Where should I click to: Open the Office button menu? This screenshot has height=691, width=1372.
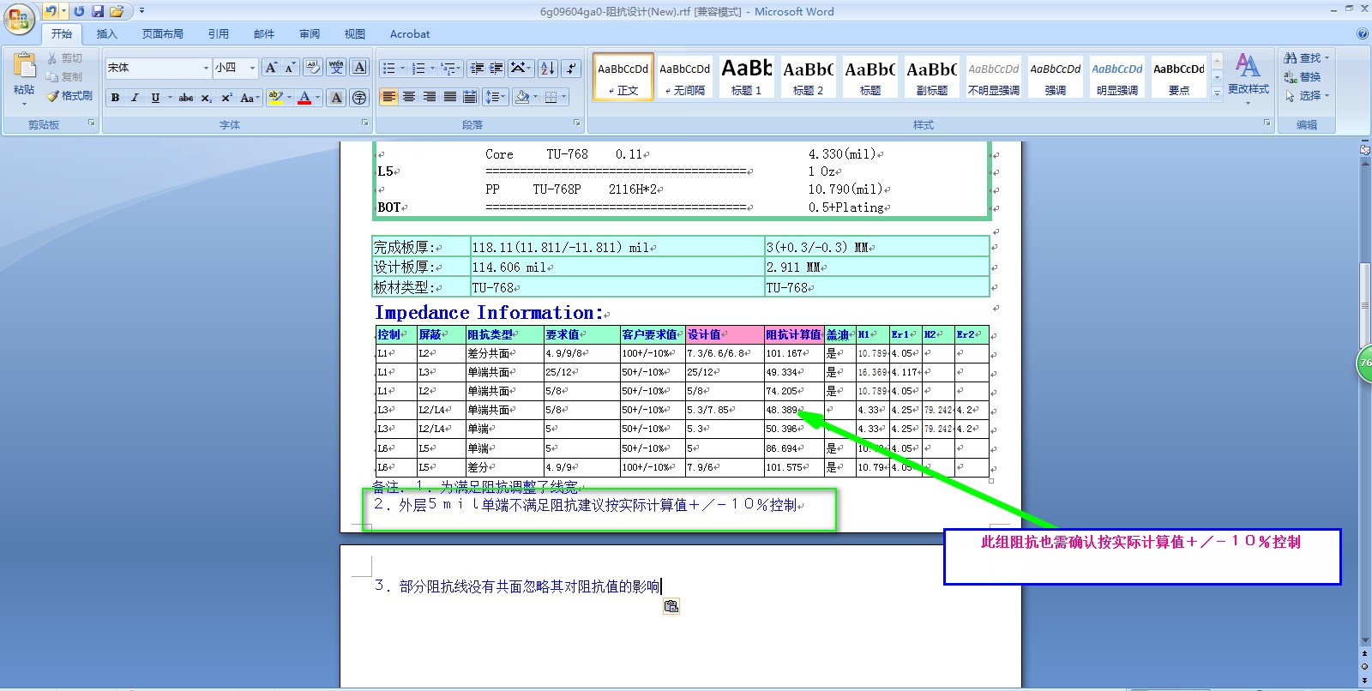point(19,19)
